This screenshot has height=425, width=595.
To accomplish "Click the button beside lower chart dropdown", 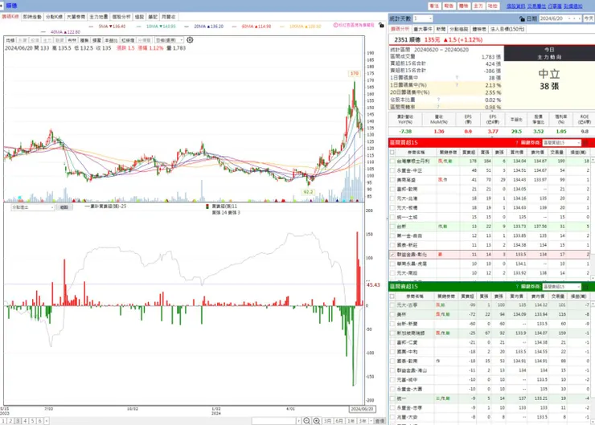I will (64, 207).
